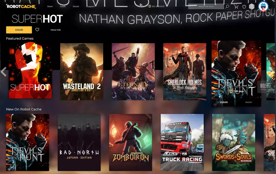Click the 65 days label on Devil's Hunt
Image resolution: width=276 pixels, height=174 pixels.
click(238, 91)
